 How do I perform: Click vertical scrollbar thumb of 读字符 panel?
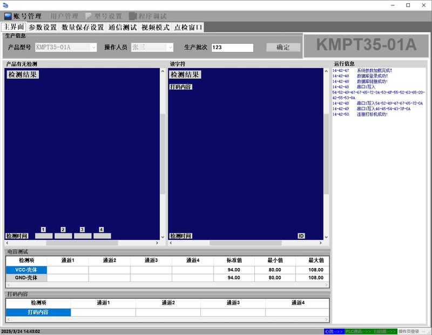[x=326, y=154]
